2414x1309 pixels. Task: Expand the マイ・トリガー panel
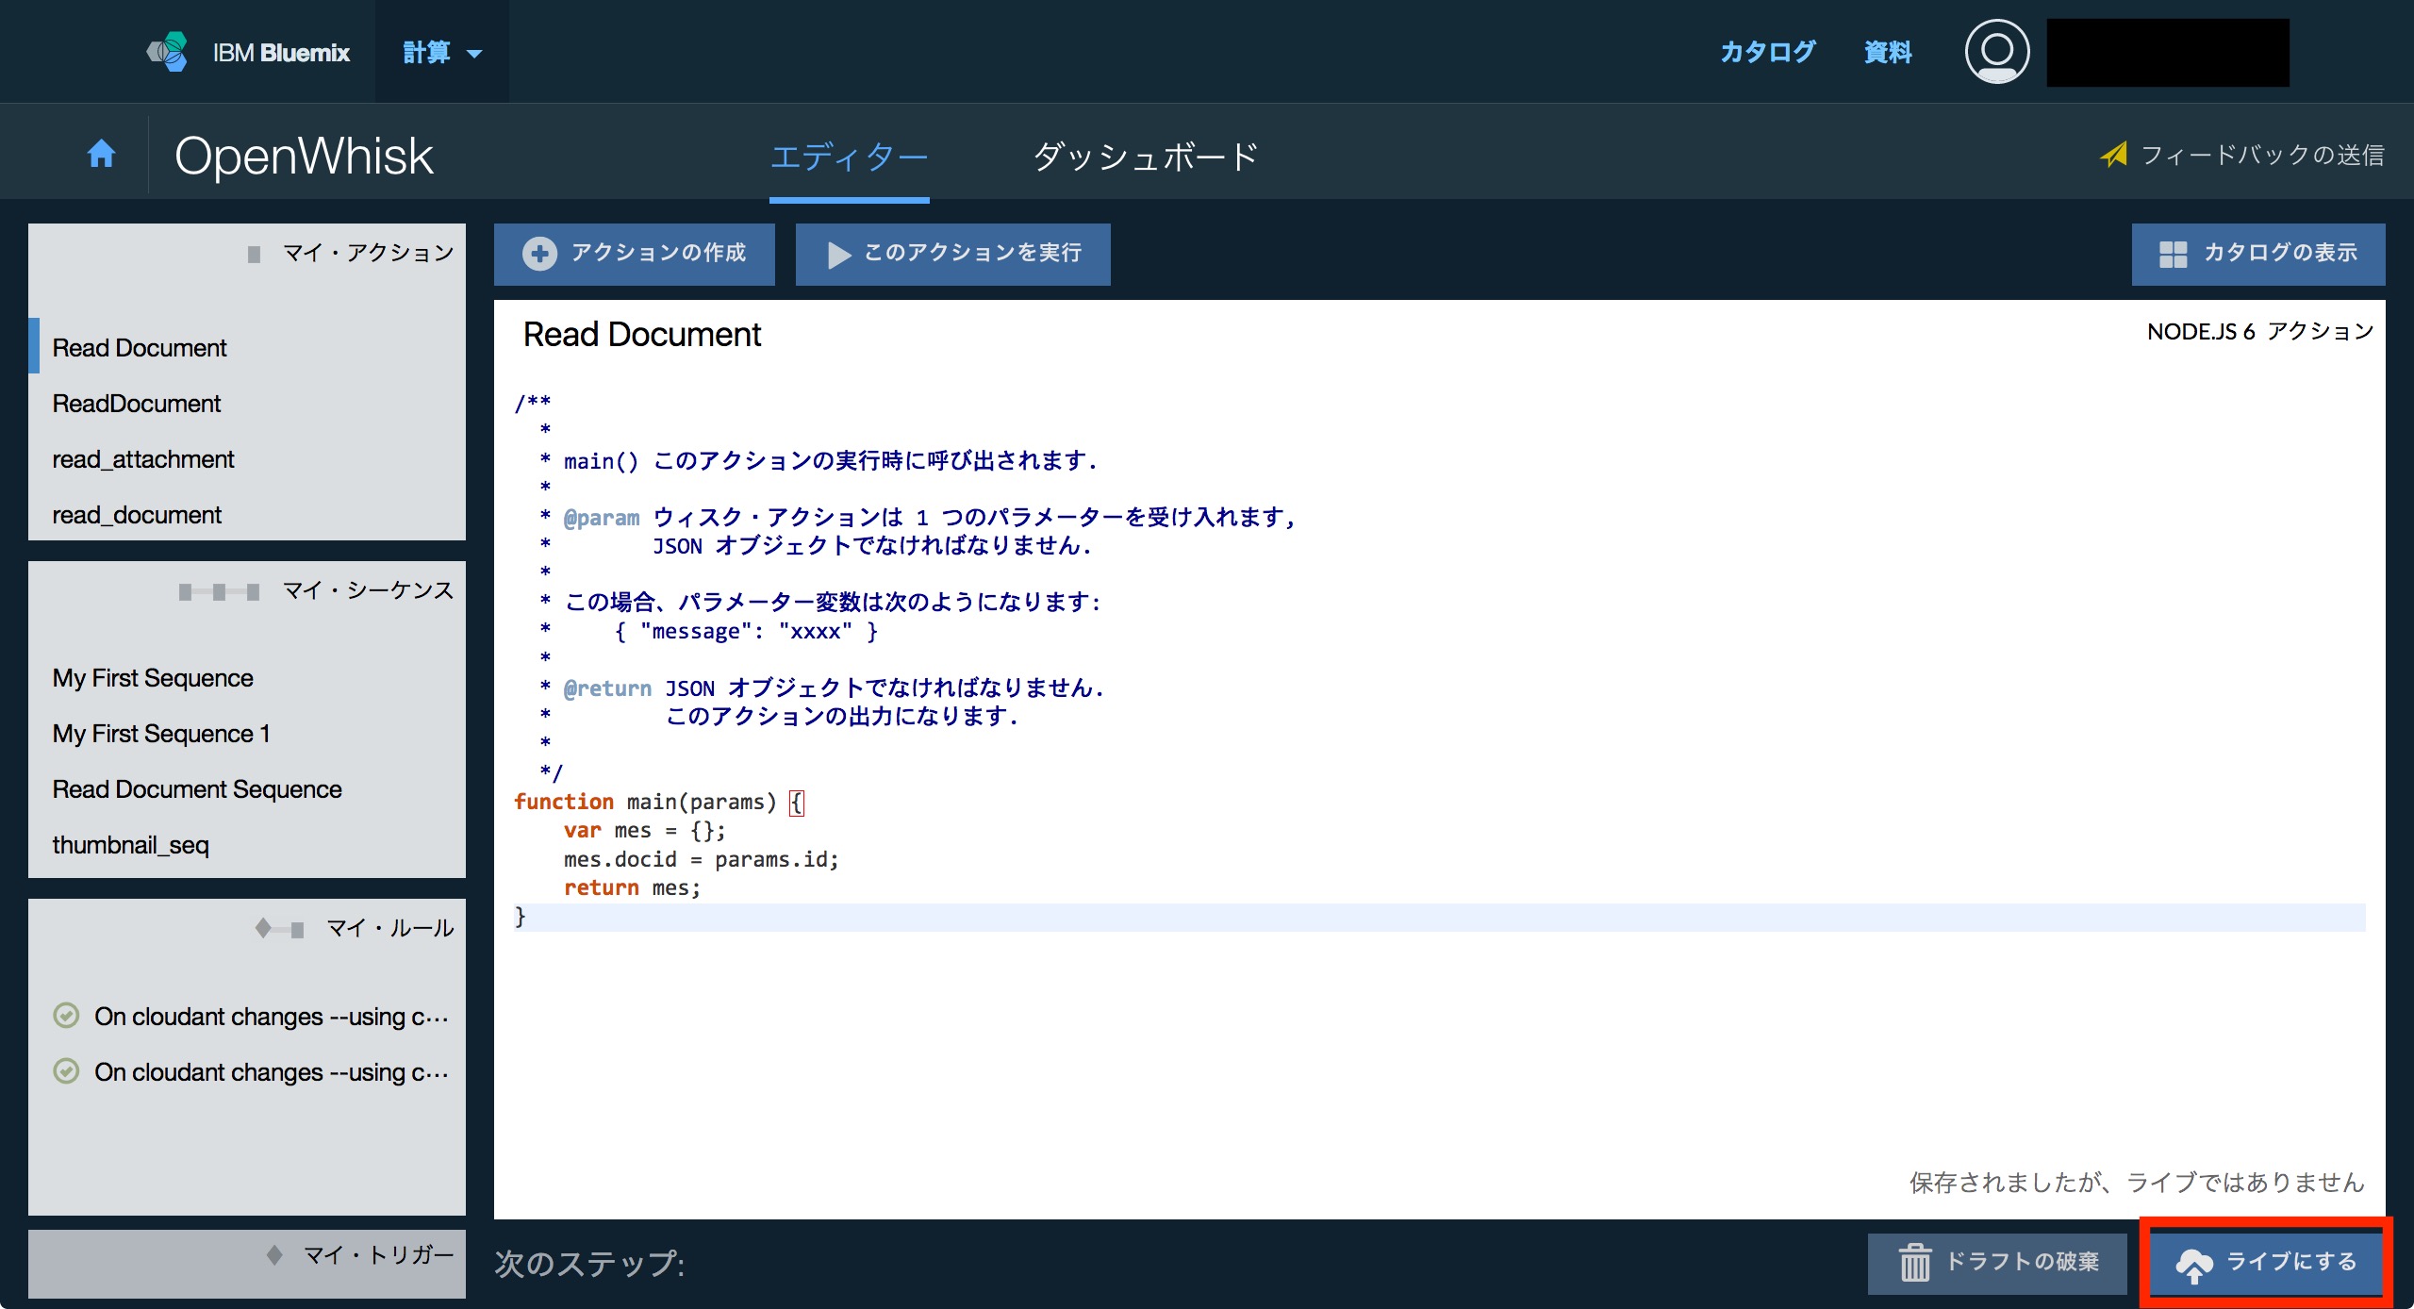(x=247, y=1263)
